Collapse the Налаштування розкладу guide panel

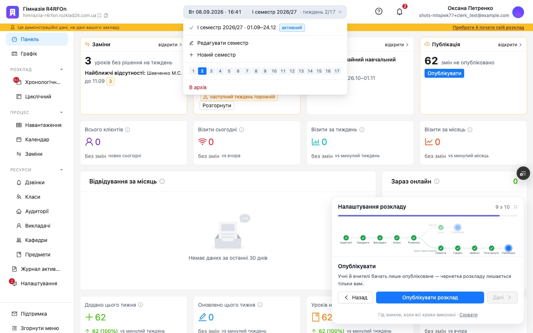(x=516, y=207)
